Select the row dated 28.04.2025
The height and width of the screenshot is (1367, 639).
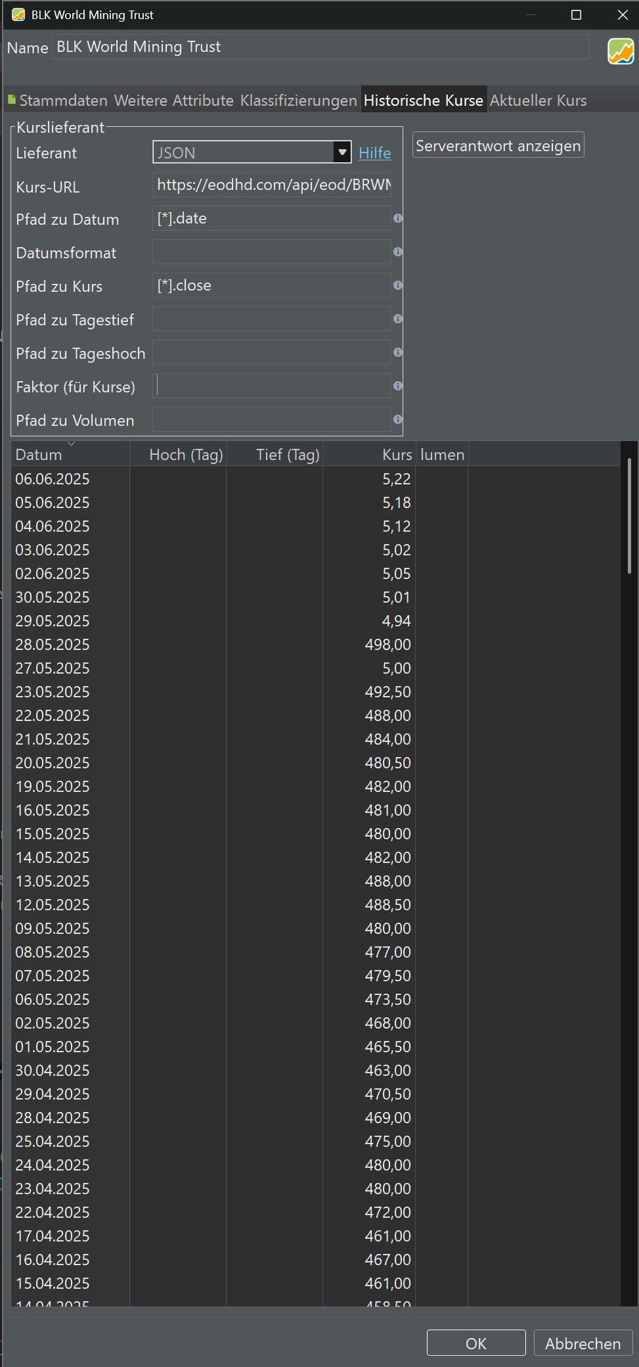point(316,1118)
